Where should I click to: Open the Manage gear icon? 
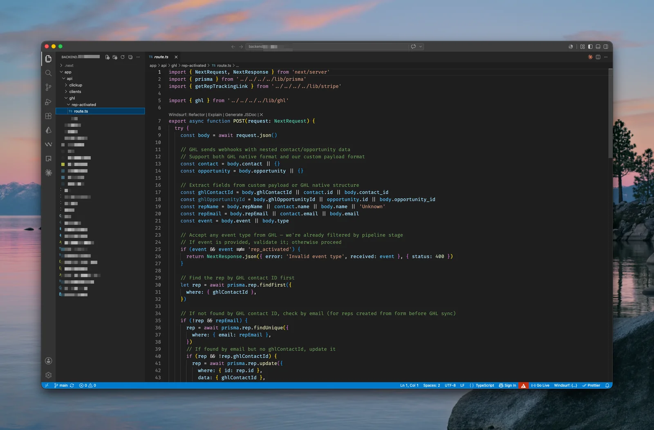click(x=48, y=375)
